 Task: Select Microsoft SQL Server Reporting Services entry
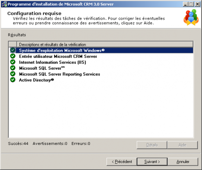[x=101, y=74]
